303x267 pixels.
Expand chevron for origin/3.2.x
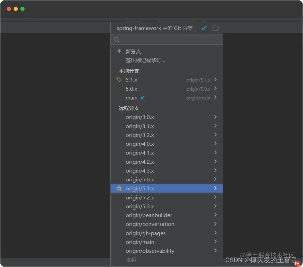click(x=216, y=135)
